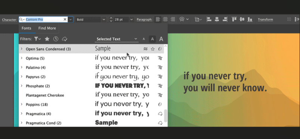
Task: Open the envelope warp options
Action: coord(184,19)
